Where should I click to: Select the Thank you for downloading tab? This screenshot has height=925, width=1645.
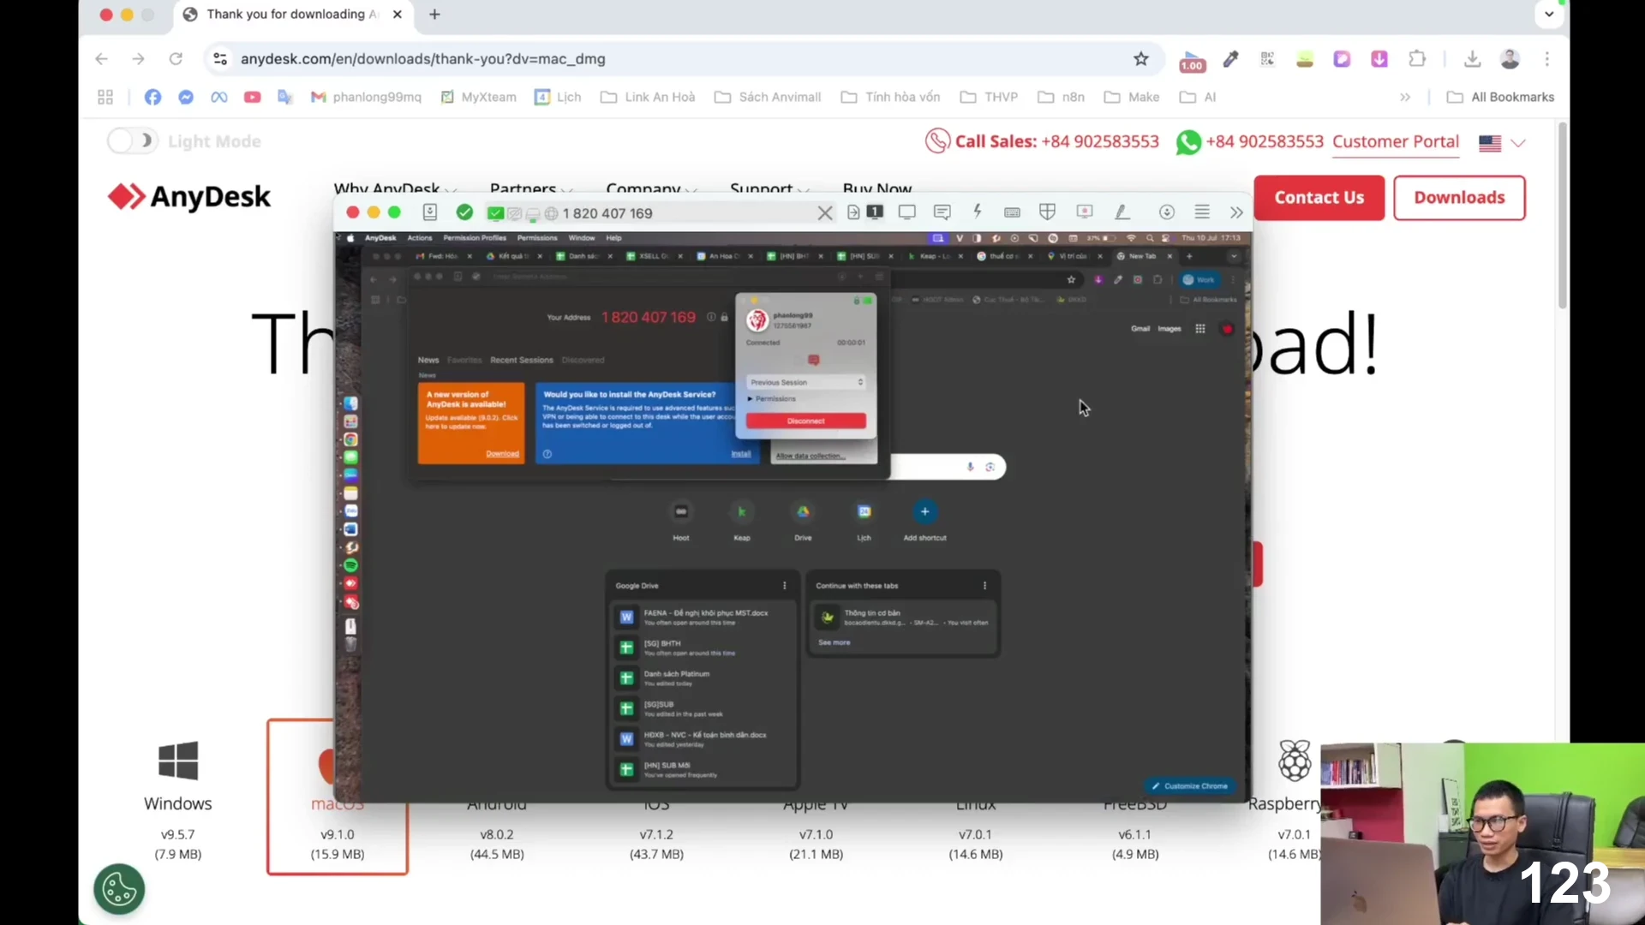293,15
